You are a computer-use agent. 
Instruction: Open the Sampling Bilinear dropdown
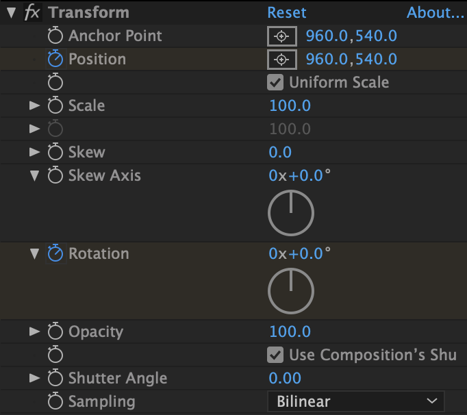(x=355, y=401)
